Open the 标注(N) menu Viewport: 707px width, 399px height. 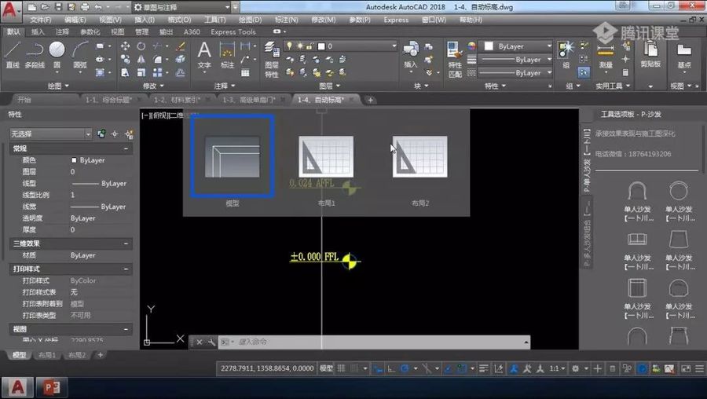[x=286, y=20]
